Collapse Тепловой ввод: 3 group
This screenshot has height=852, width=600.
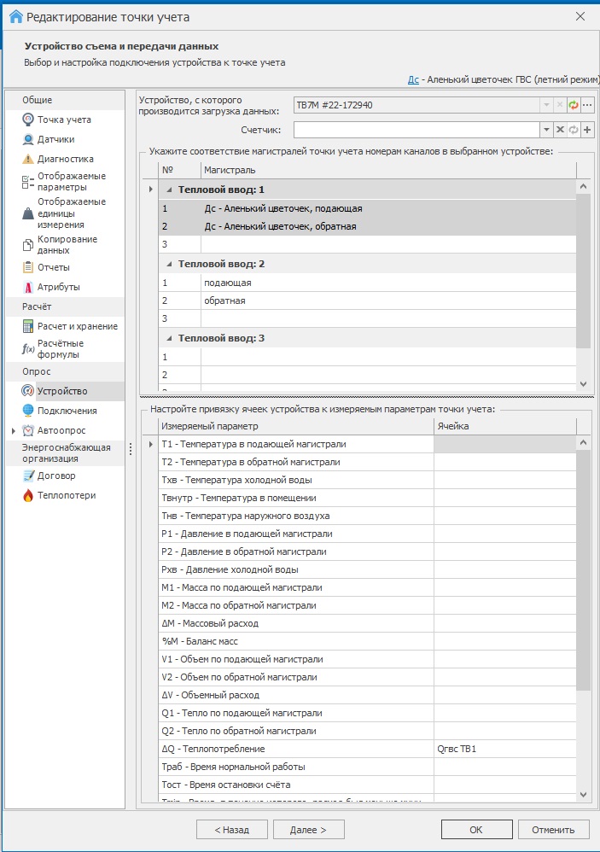[169, 338]
